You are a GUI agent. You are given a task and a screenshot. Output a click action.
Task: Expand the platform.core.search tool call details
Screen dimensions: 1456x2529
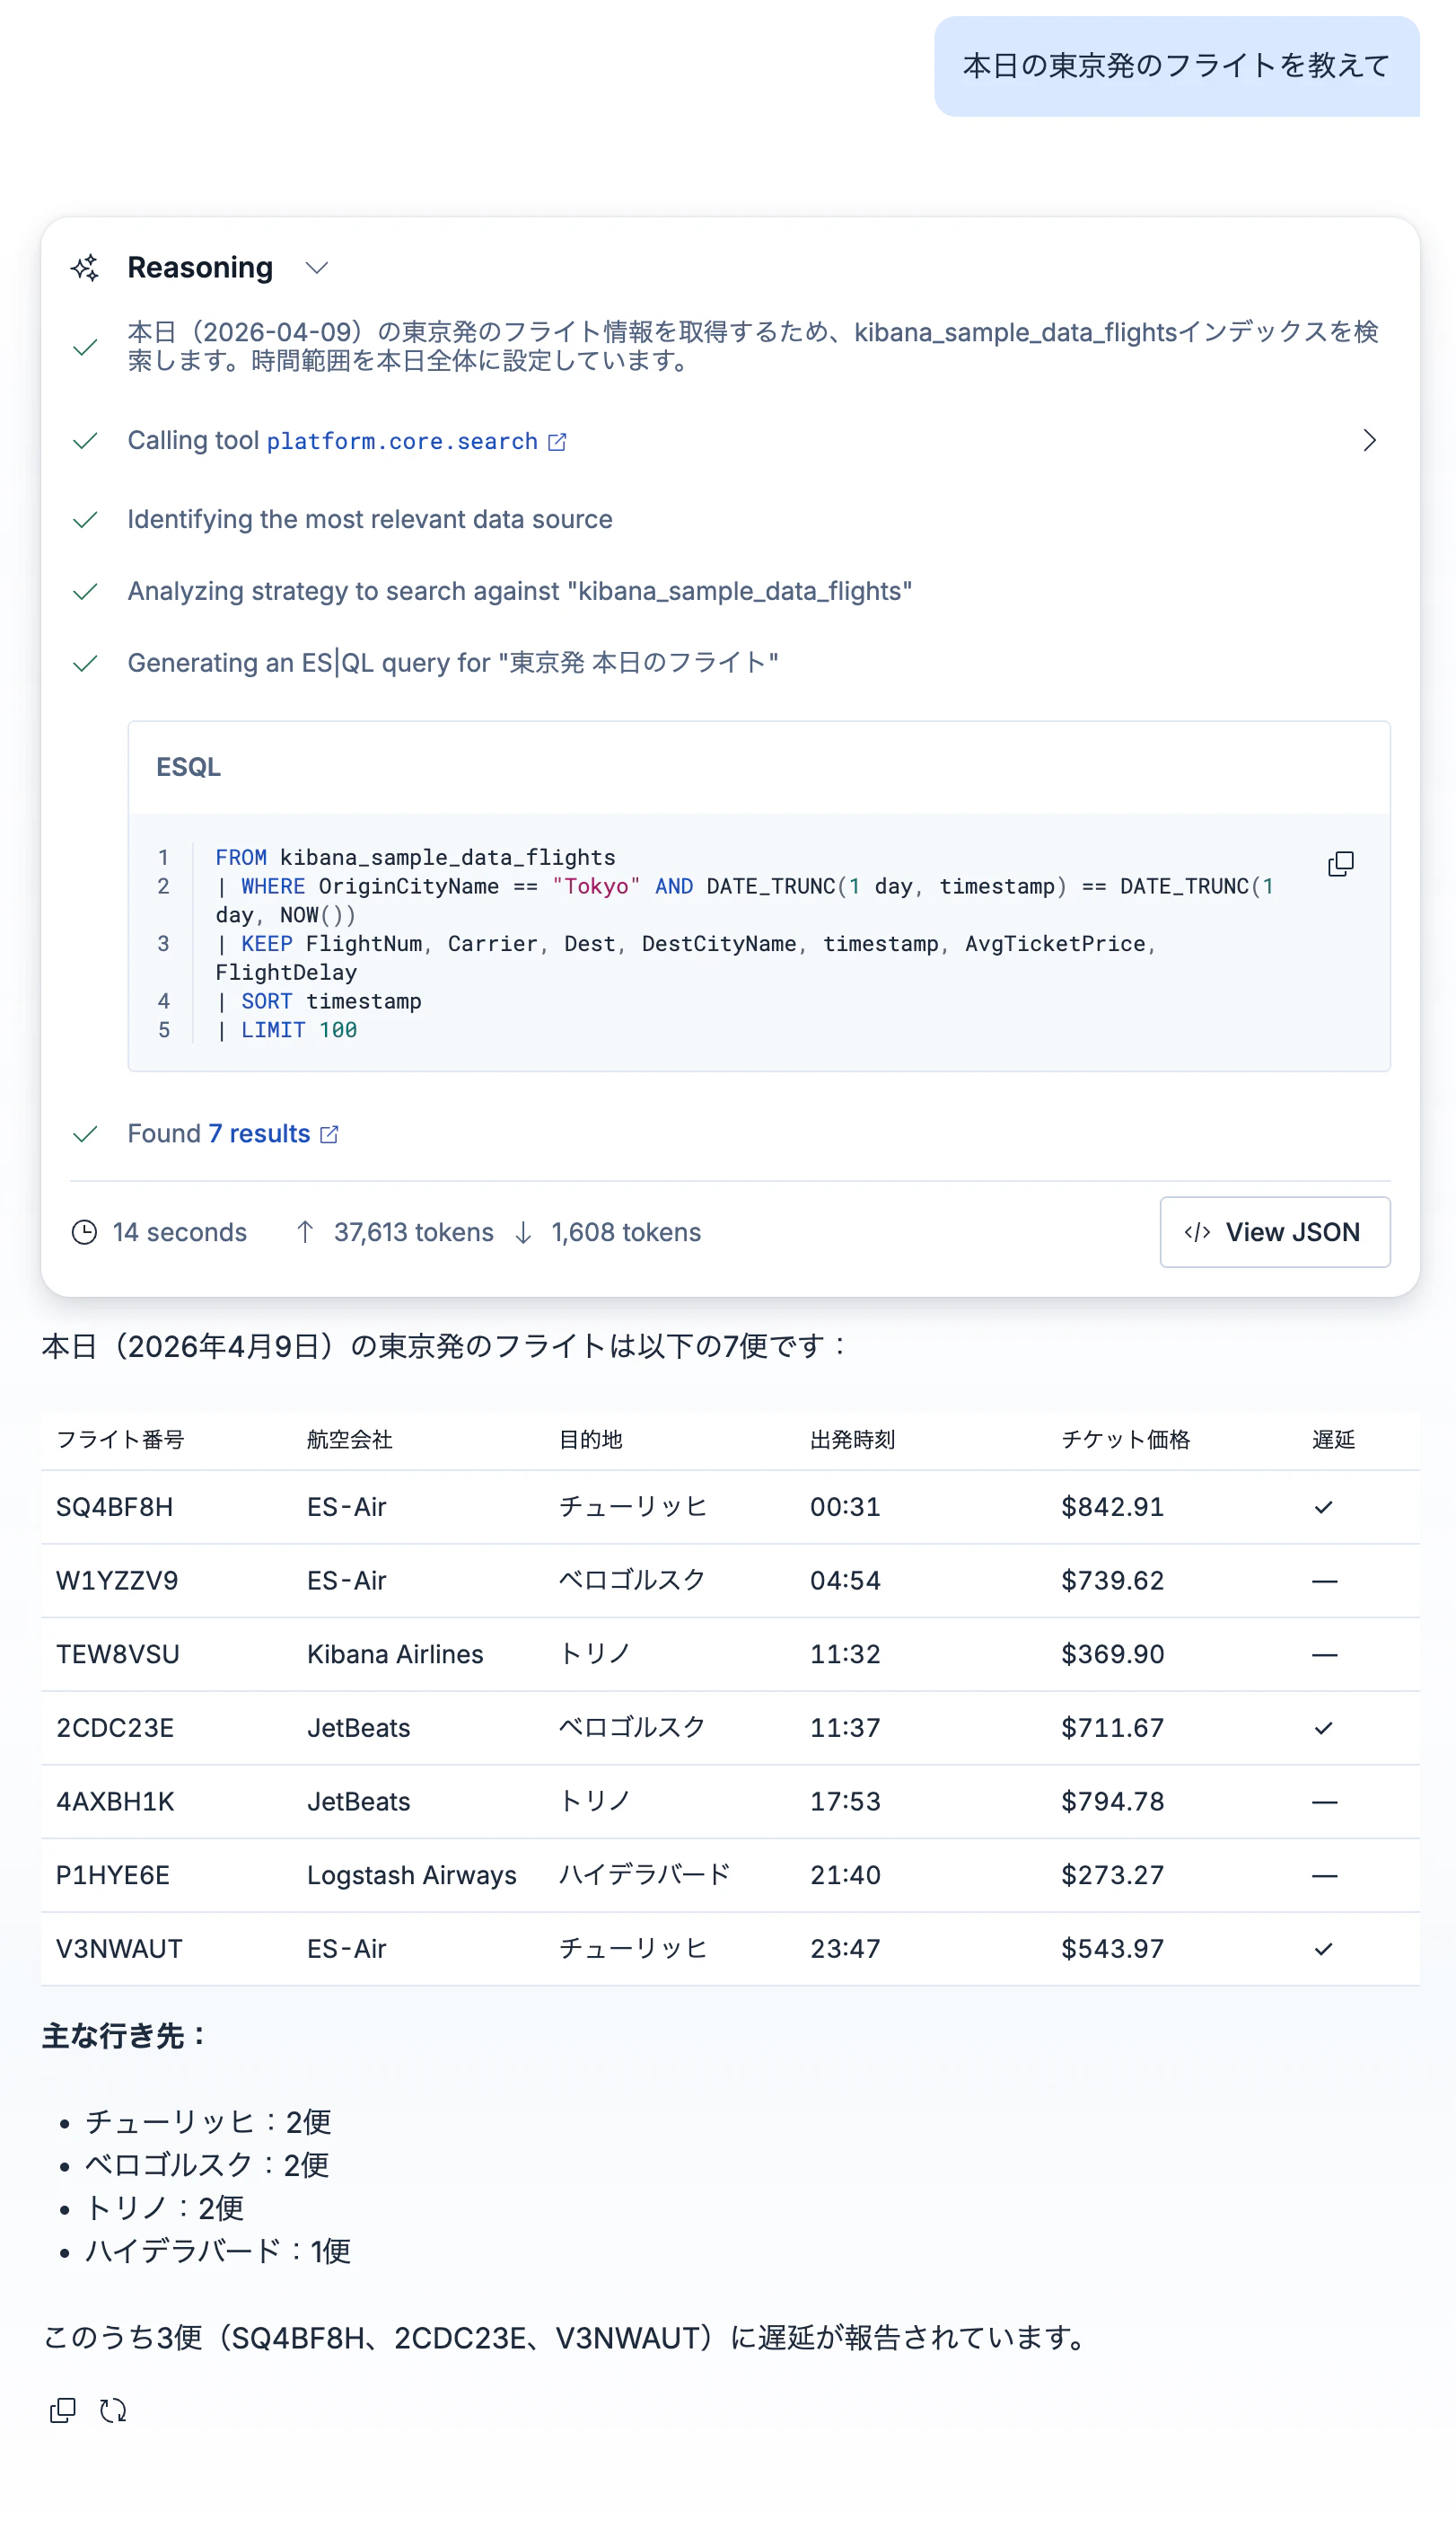pyautogui.click(x=1369, y=441)
